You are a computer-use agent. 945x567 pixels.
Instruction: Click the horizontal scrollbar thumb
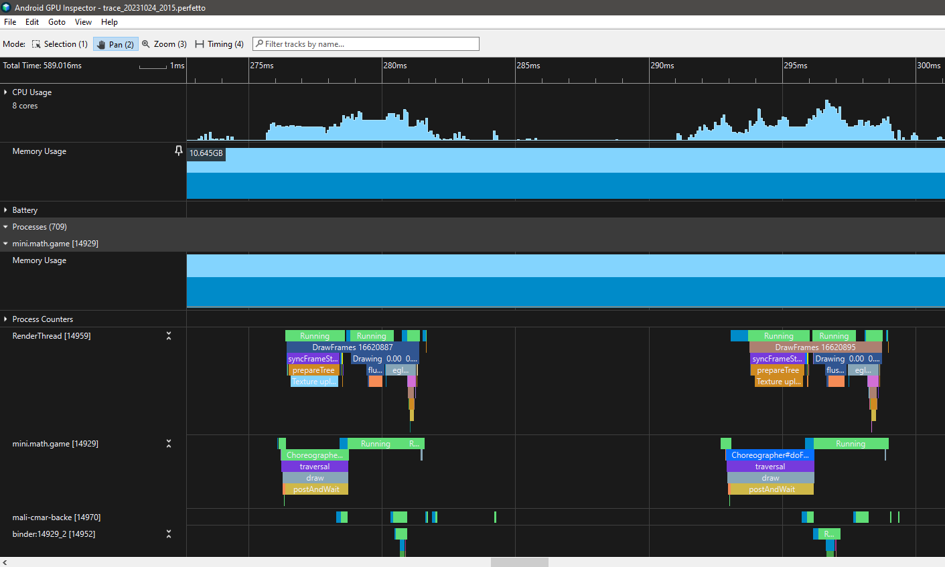(x=520, y=562)
